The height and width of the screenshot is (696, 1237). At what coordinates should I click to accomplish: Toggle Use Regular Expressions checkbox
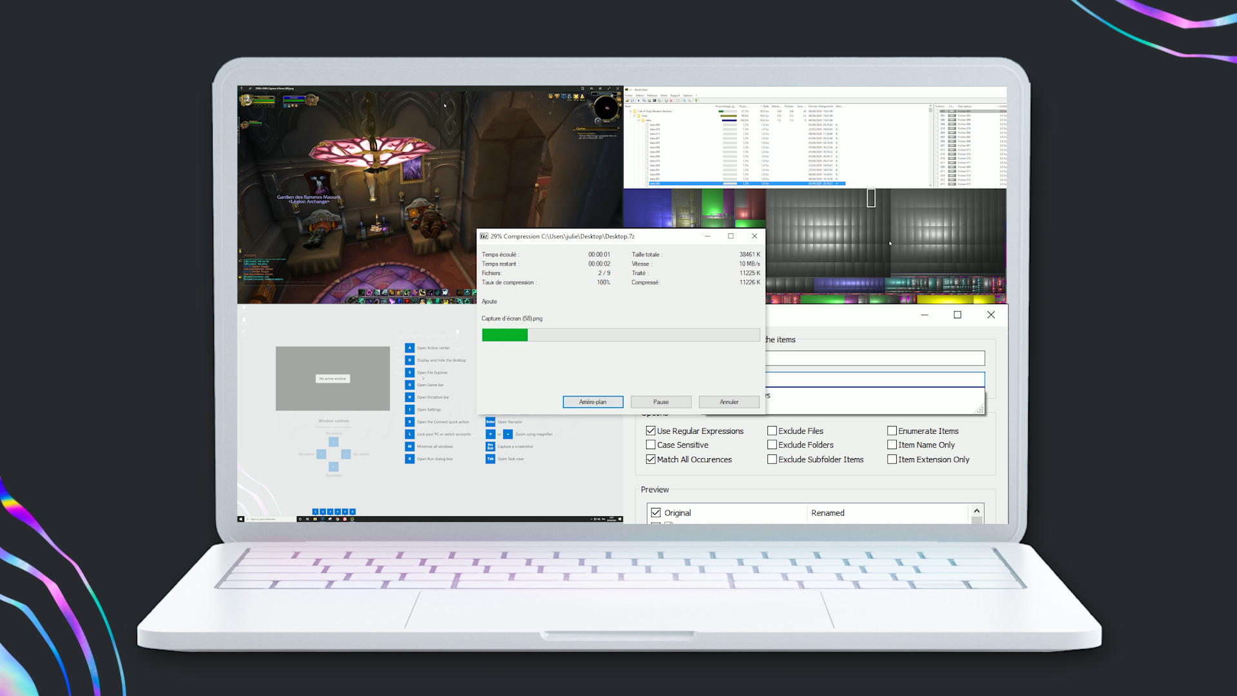coord(650,431)
